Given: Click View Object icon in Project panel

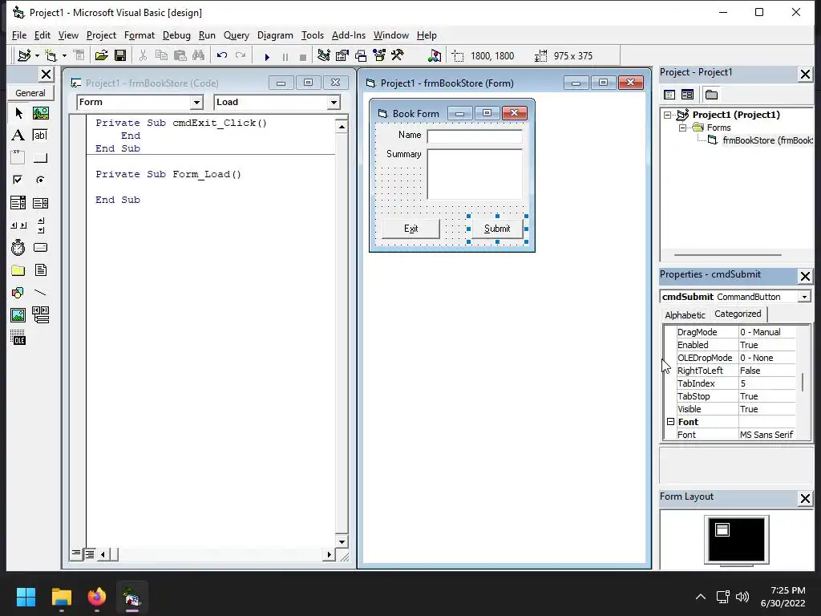Looking at the screenshot, I should point(687,95).
